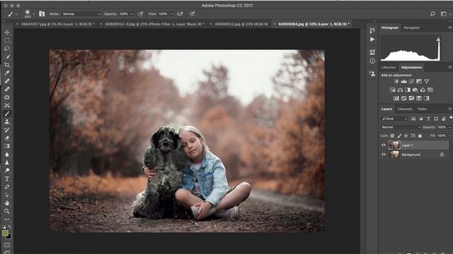
Task: Add a Photo Filter adjustment
Action: tap(415, 90)
